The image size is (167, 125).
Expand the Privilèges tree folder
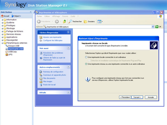pyautogui.click(x=2, y=26)
